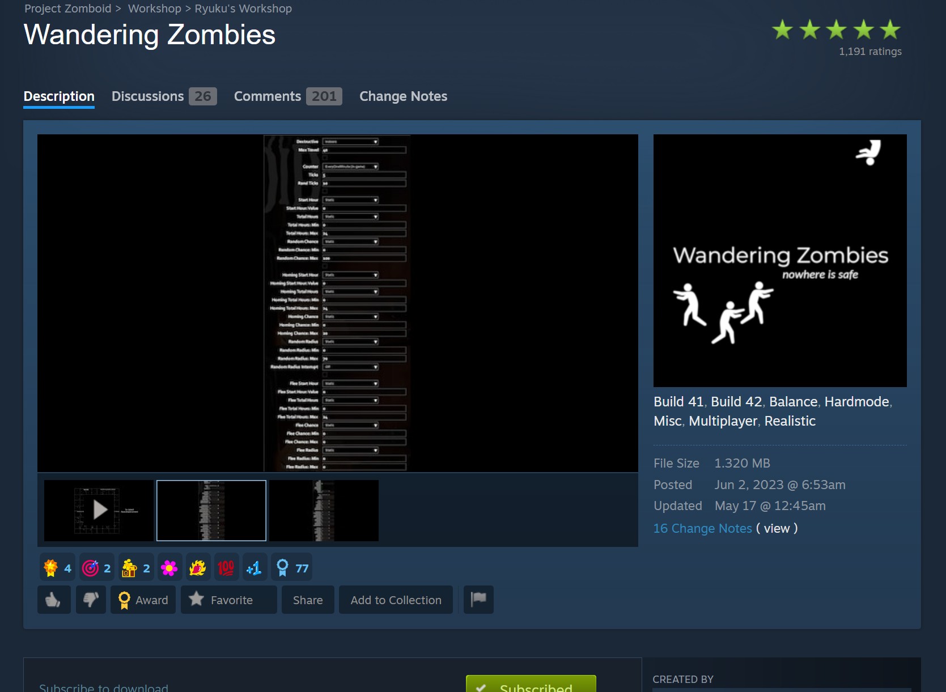The width and height of the screenshot is (946, 692).
Task: Select the third screenshot thumbnail
Action: 324,511
